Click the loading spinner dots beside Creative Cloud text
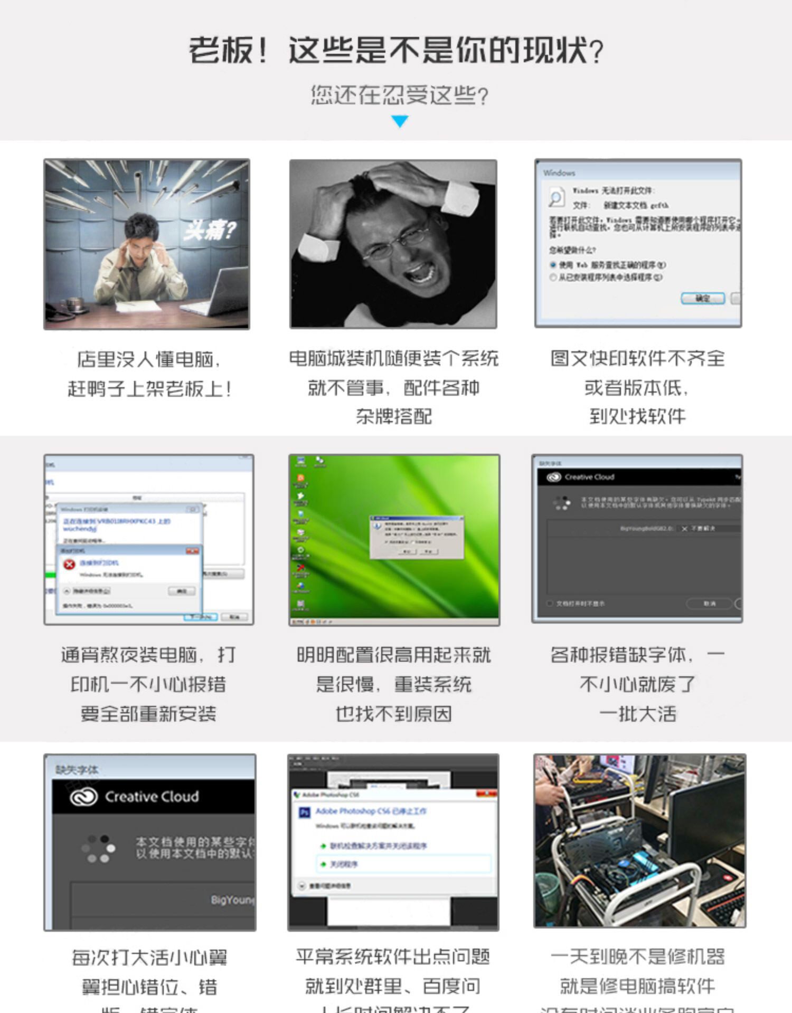Viewport: 792px width, 1013px height. point(98,848)
